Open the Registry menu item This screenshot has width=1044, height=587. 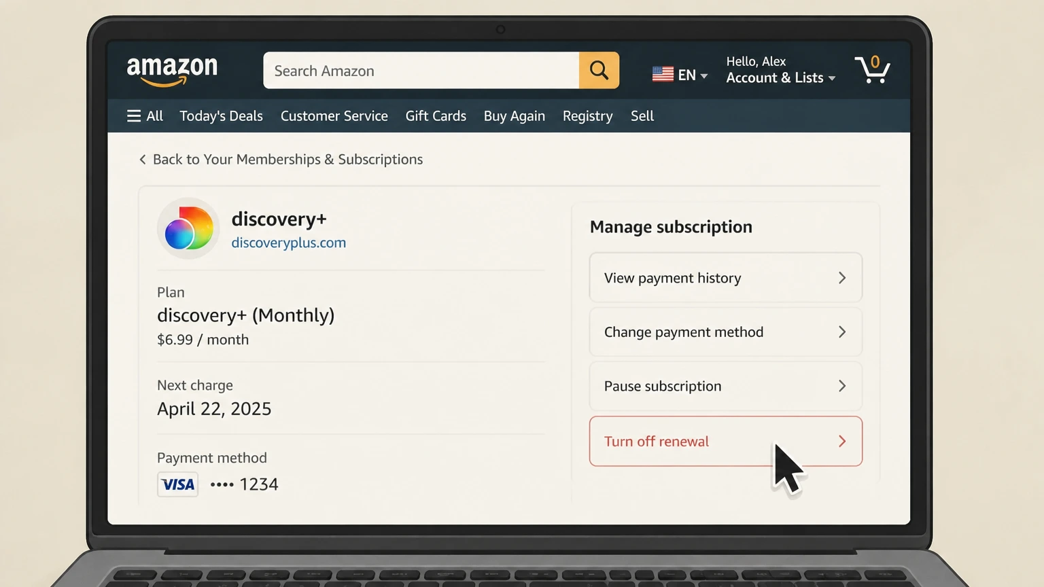[x=588, y=116]
